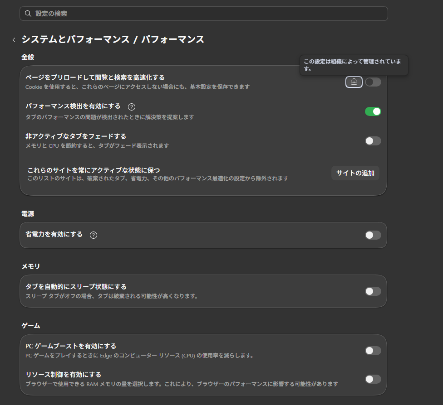Viewport: 443px width, 405px height.
Task: Click the メモリ section heading
Action: [x=31, y=266]
